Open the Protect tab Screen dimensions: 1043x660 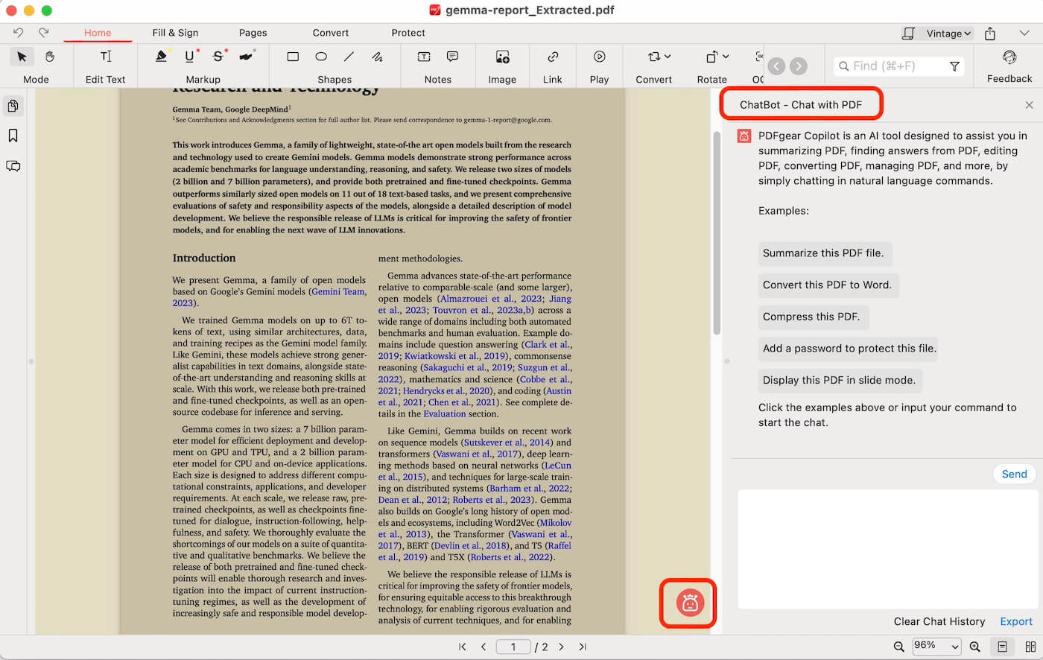point(408,33)
